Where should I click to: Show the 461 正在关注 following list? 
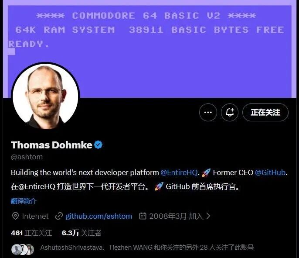[31, 233]
